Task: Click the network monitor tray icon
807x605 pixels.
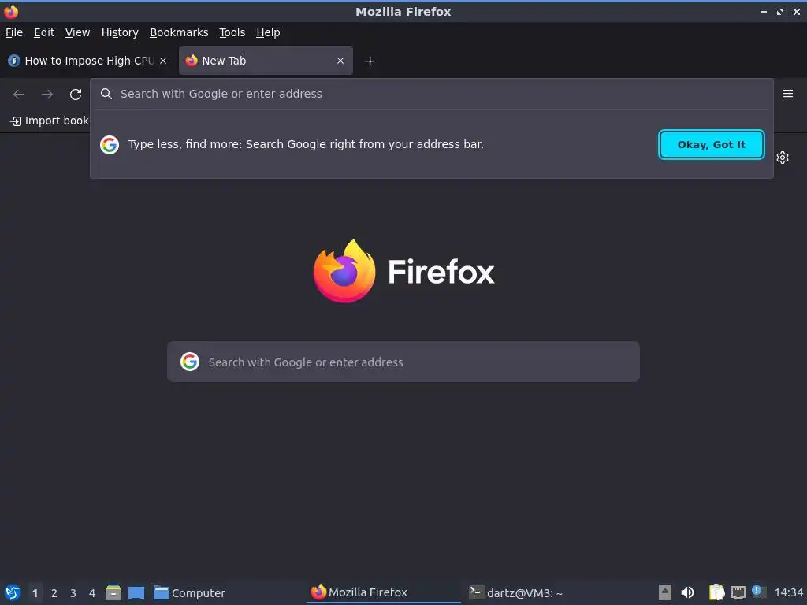Action: [738, 592]
